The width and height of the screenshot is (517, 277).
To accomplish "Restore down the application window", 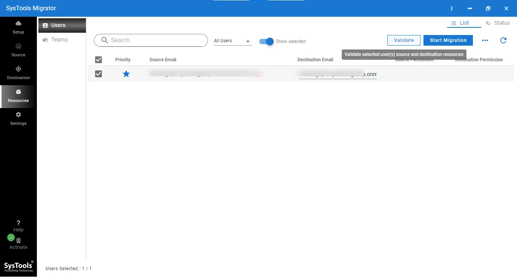I will coord(488,8).
